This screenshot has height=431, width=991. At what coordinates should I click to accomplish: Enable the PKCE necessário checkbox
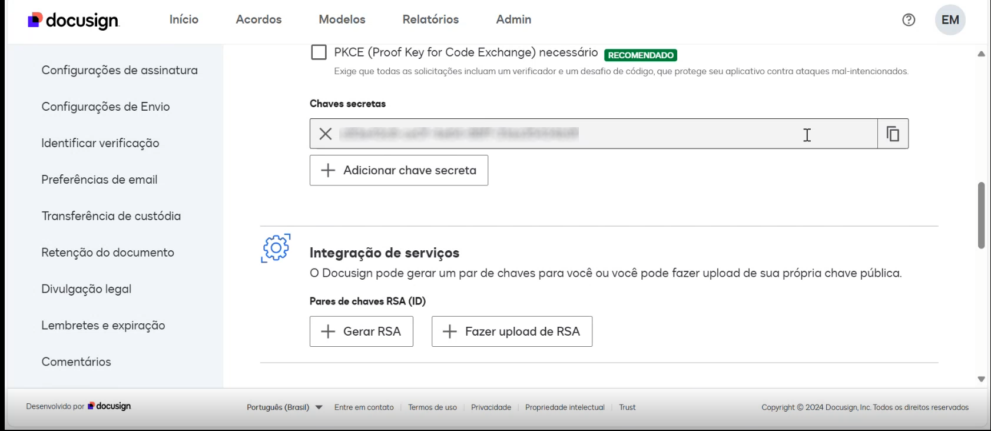click(319, 52)
